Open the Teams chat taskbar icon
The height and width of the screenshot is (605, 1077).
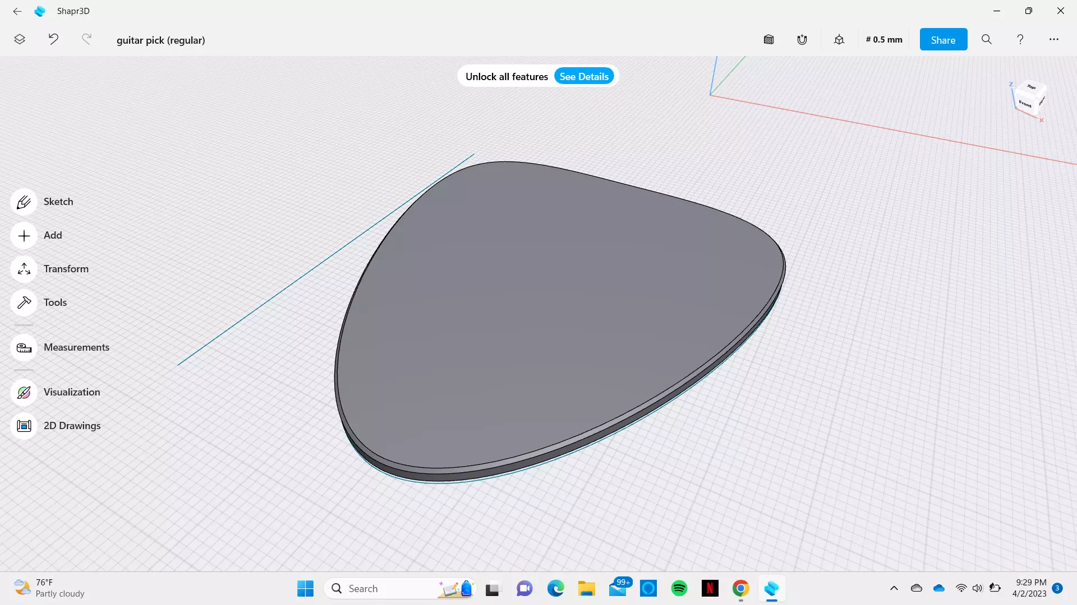[524, 588]
